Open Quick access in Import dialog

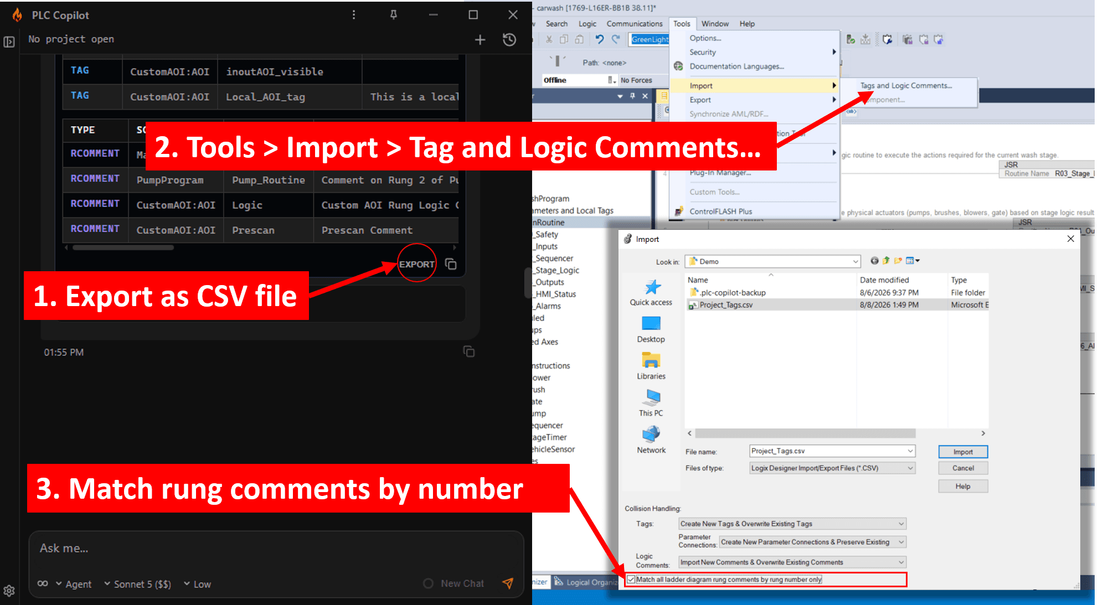[x=651, y=293]
